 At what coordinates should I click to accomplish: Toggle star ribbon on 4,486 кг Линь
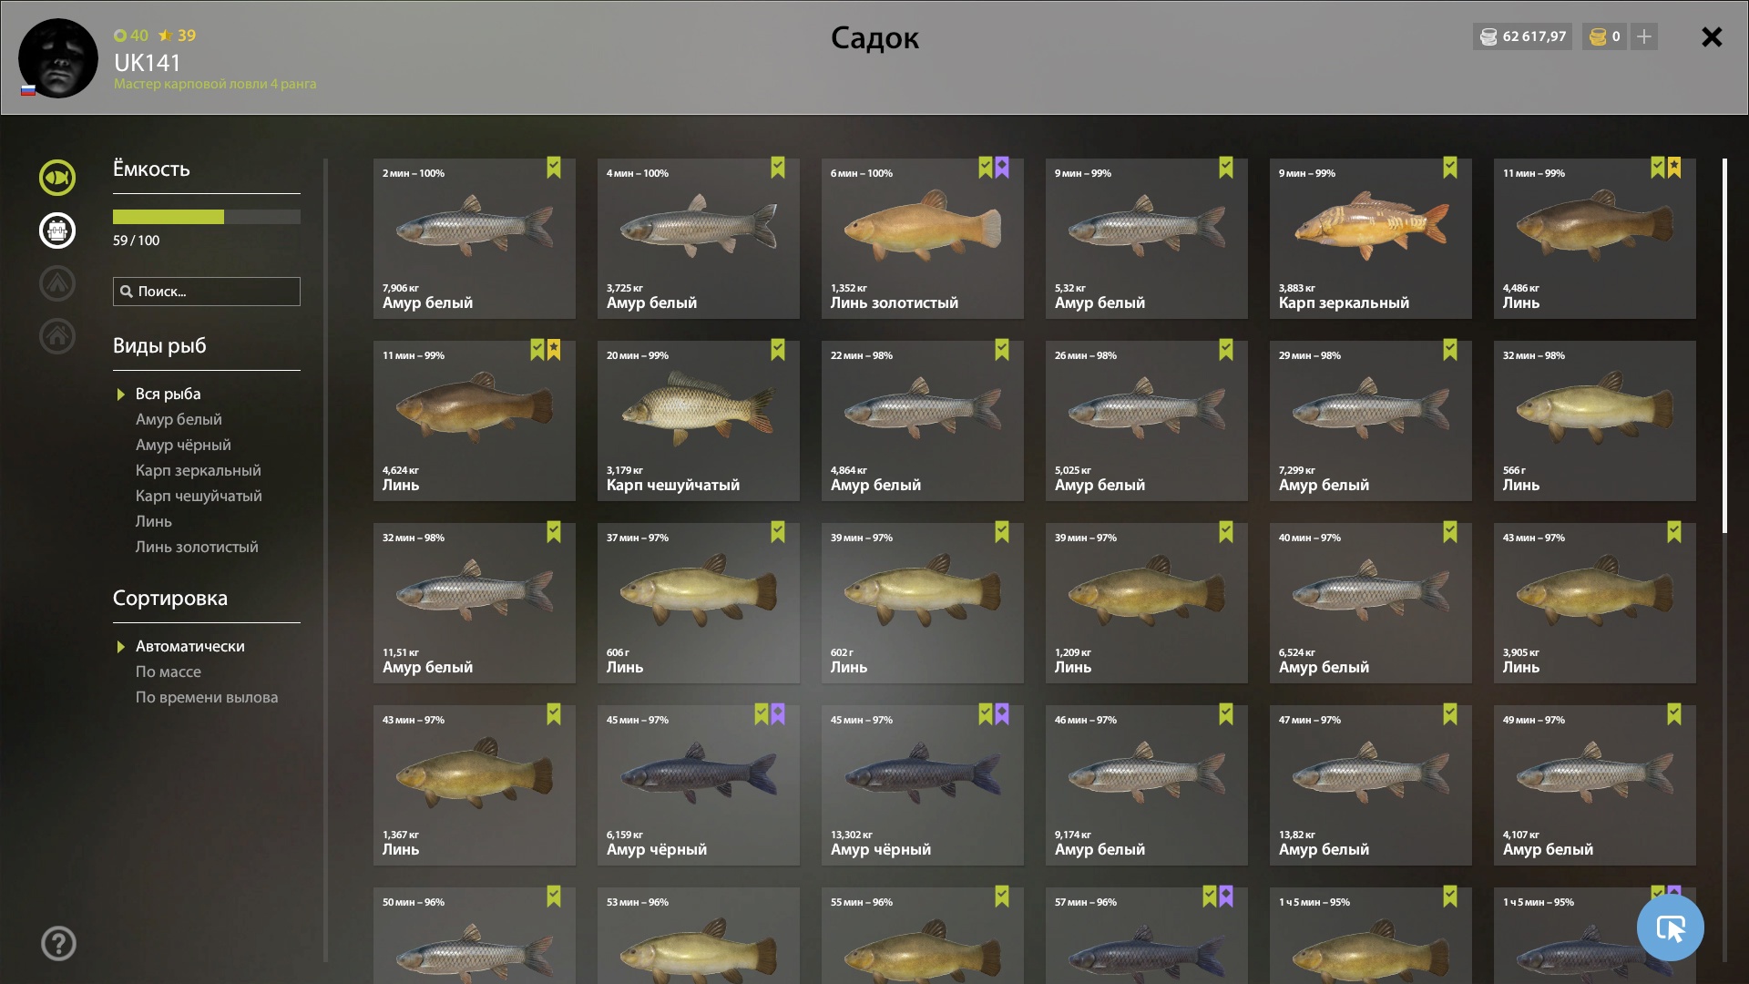pos(1674,168)
